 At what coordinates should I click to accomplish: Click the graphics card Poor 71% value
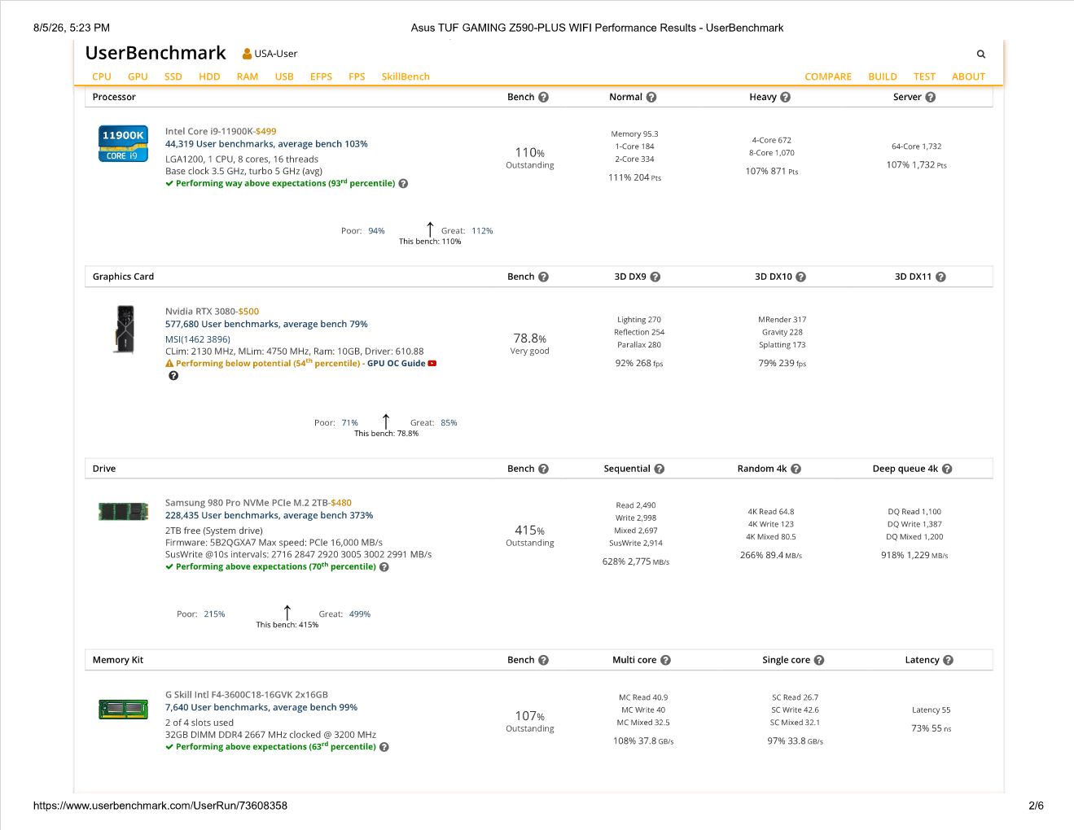(350, 423)
